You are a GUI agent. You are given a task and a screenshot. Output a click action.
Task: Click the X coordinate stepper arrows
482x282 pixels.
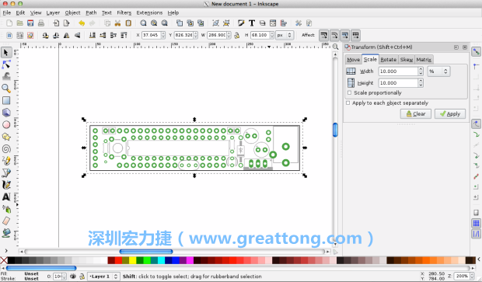[163, 35]
